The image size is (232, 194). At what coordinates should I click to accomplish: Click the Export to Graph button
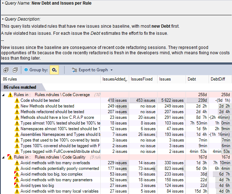89,70
